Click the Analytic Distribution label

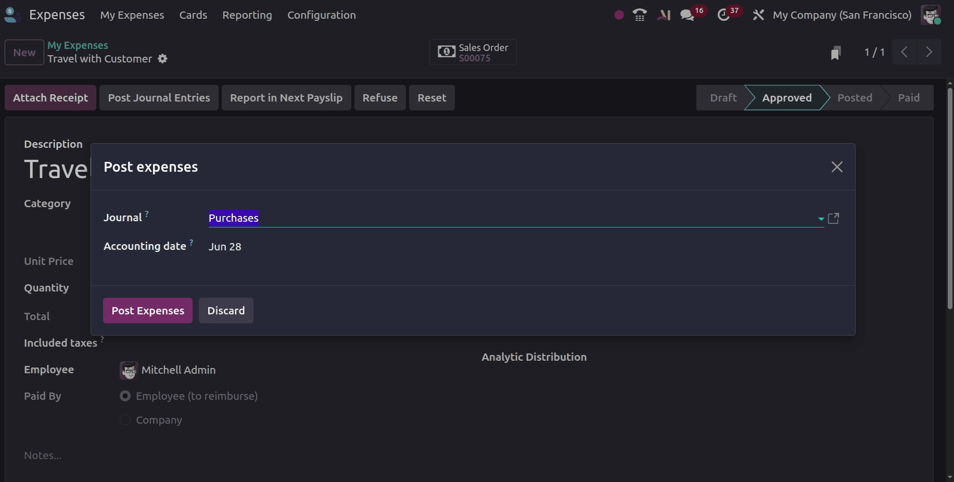point(534,357)
